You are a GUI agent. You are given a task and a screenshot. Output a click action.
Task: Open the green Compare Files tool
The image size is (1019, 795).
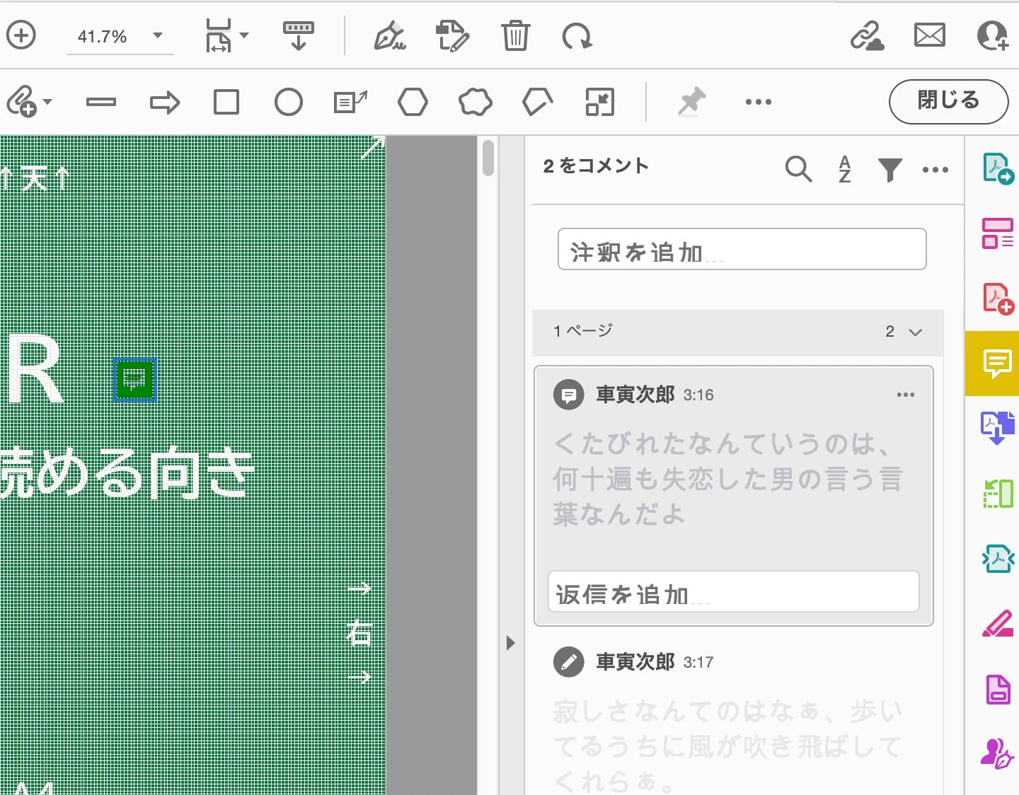click(x=998, y=493)
